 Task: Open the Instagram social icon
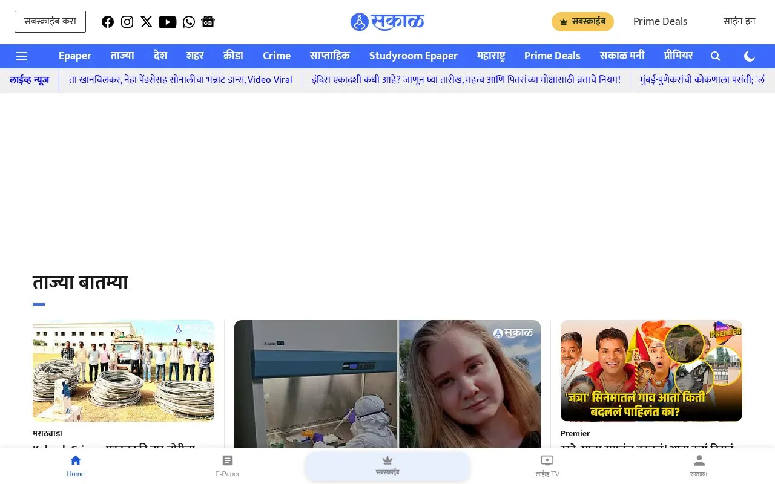(x=127, y=22)
